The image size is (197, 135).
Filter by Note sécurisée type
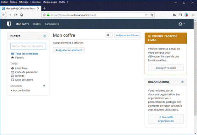click(24, 80)
